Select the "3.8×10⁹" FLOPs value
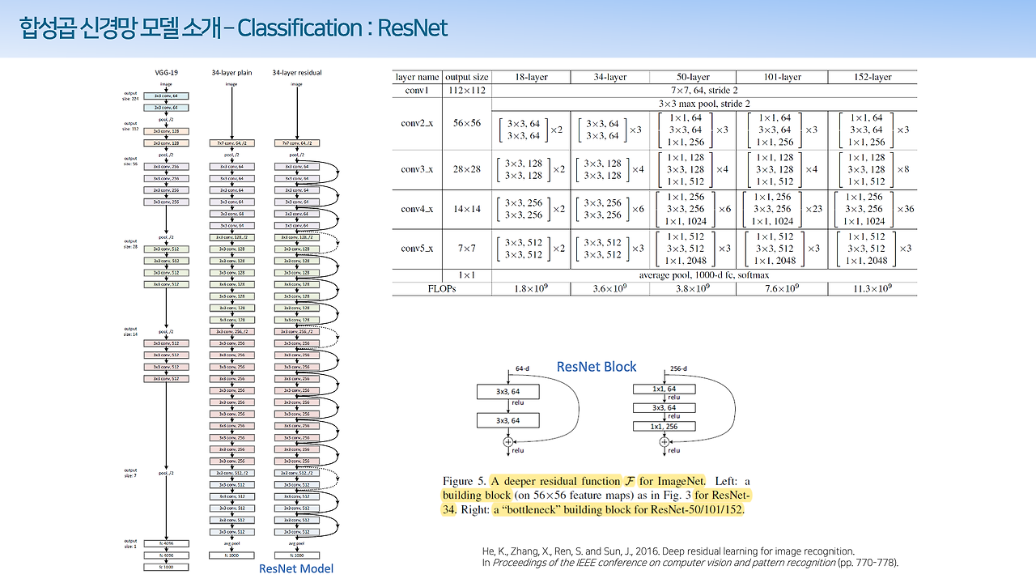The image size is (1036, 583). [x=692, y=288]
